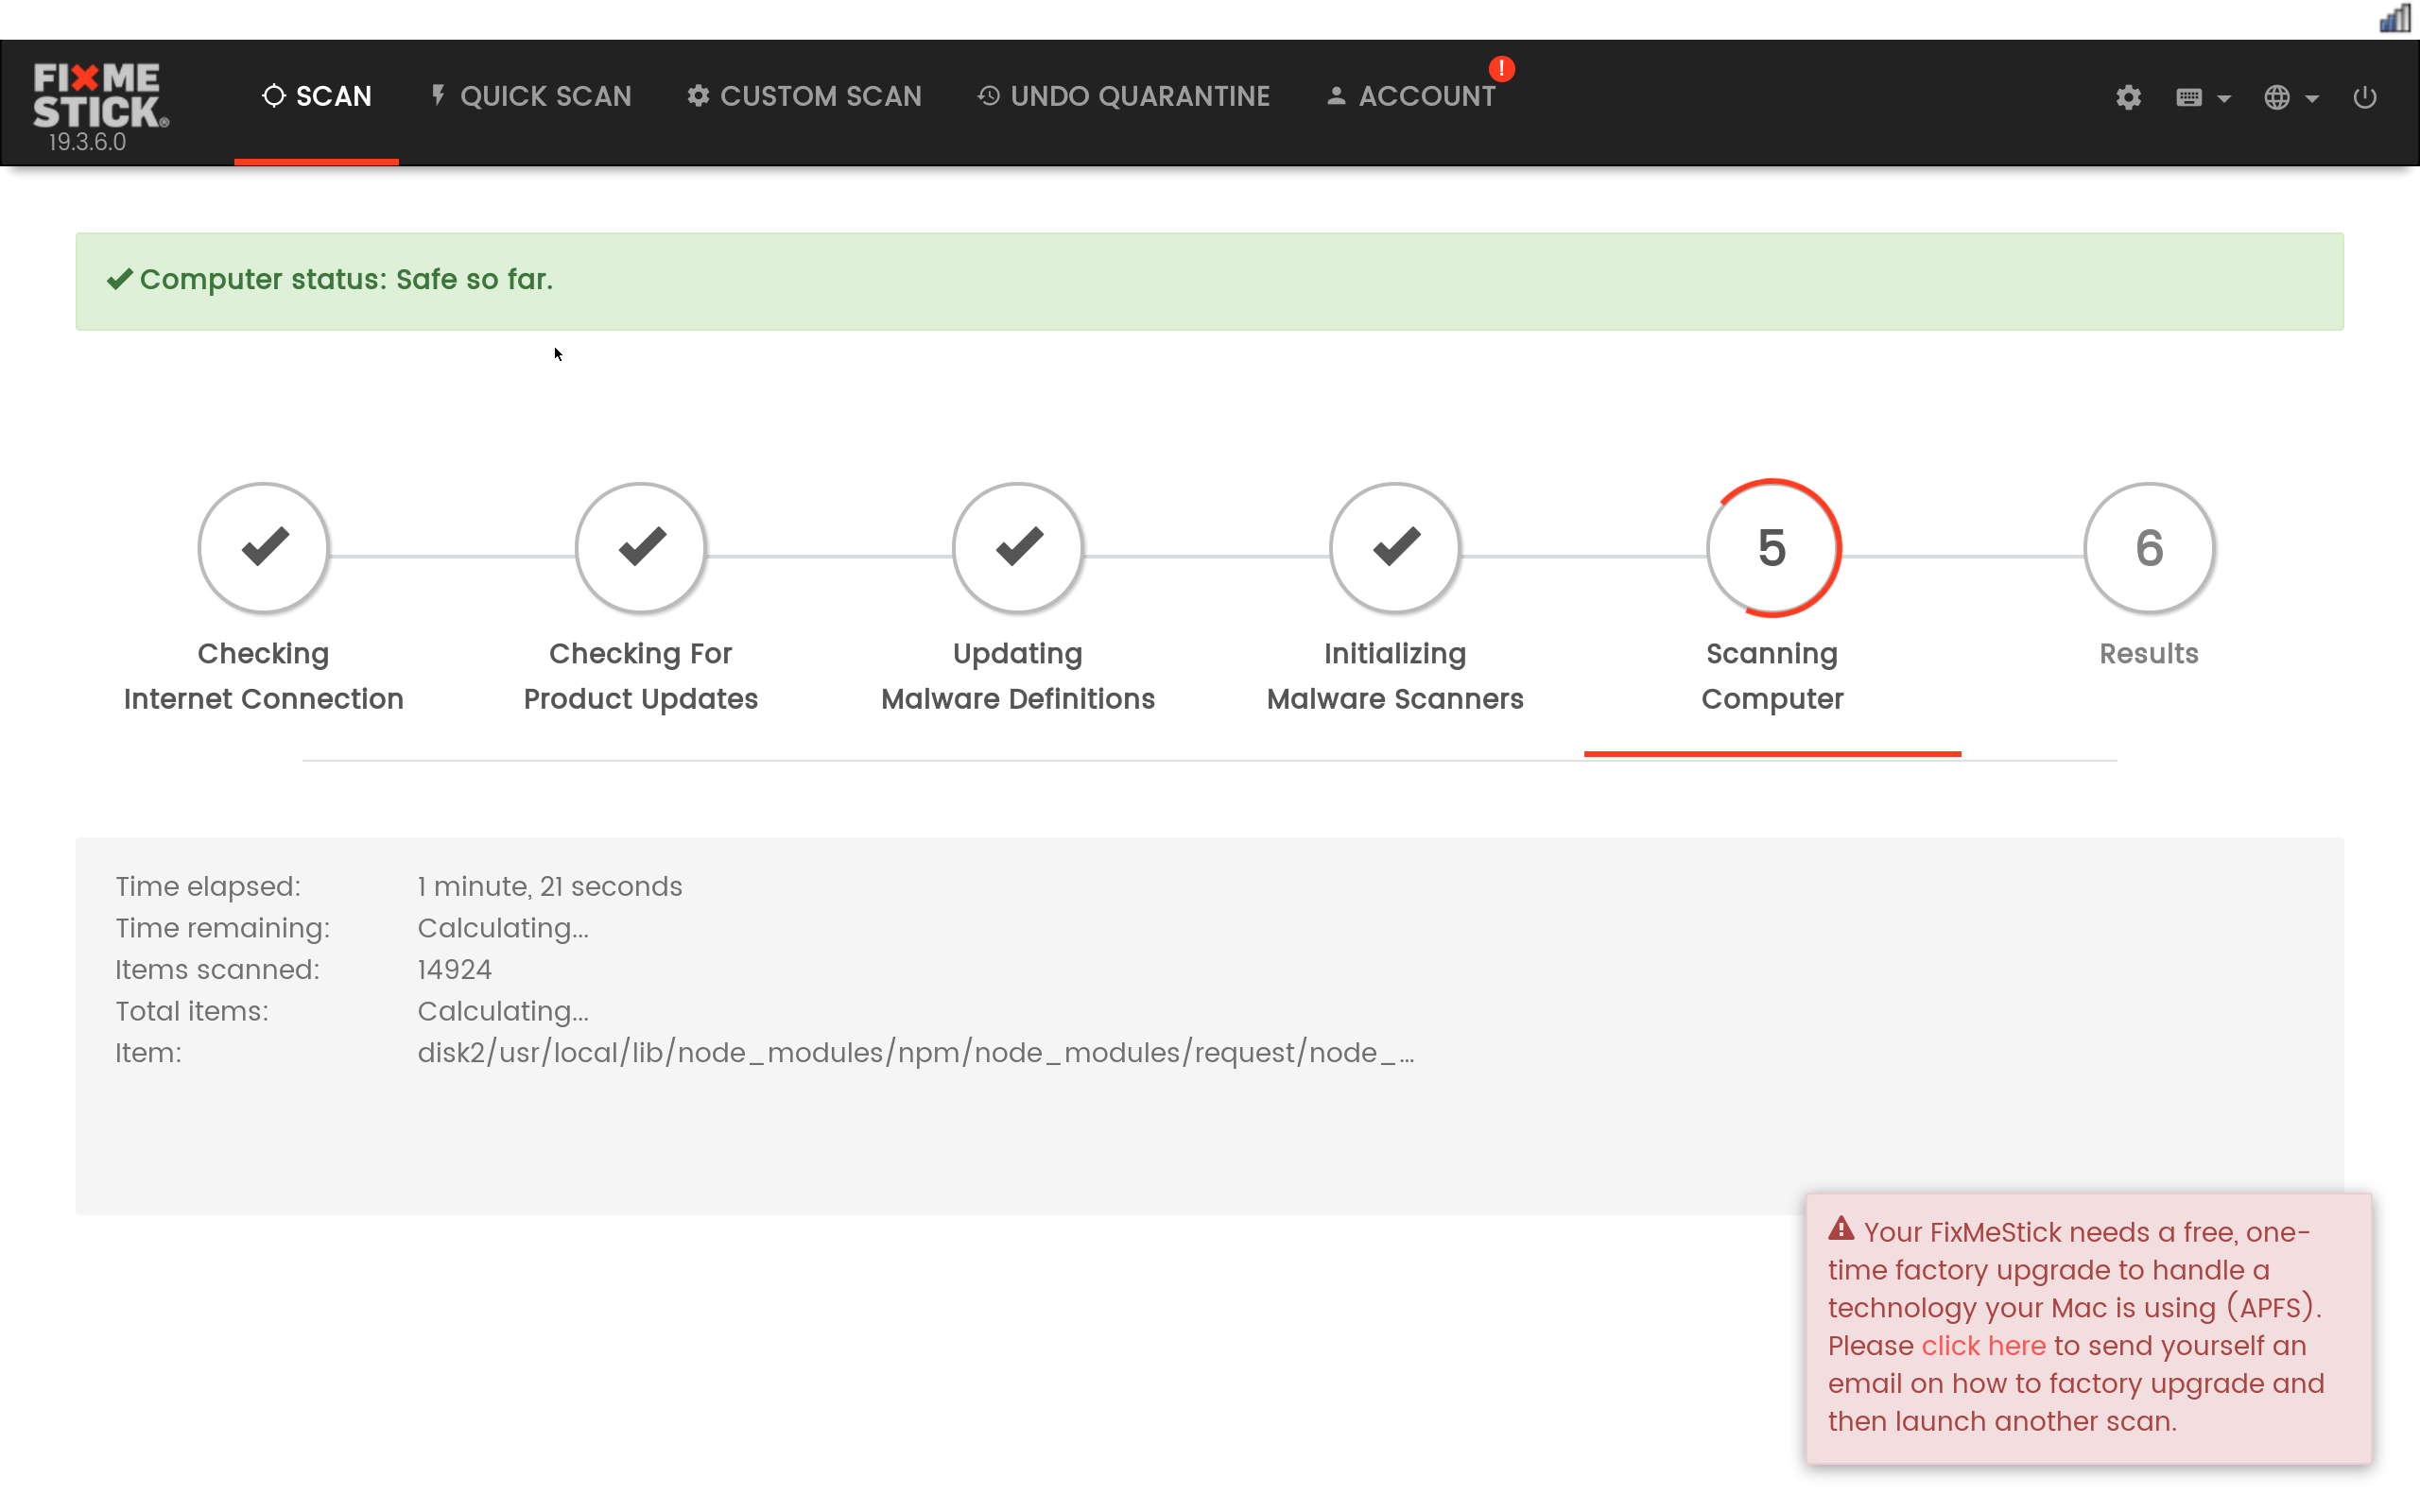Click the network signal icon
This screenshot has width=2420, height=1512.
click(x=2396, y=18)
